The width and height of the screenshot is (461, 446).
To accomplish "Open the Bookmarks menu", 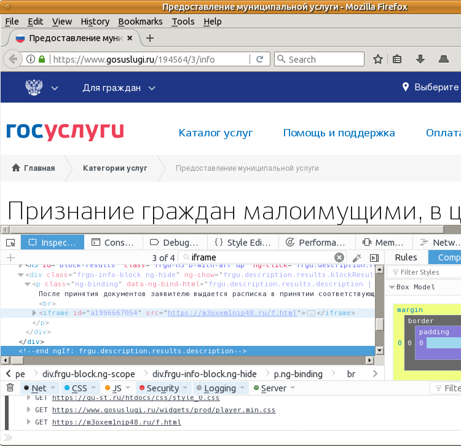I will coord(140,22).
